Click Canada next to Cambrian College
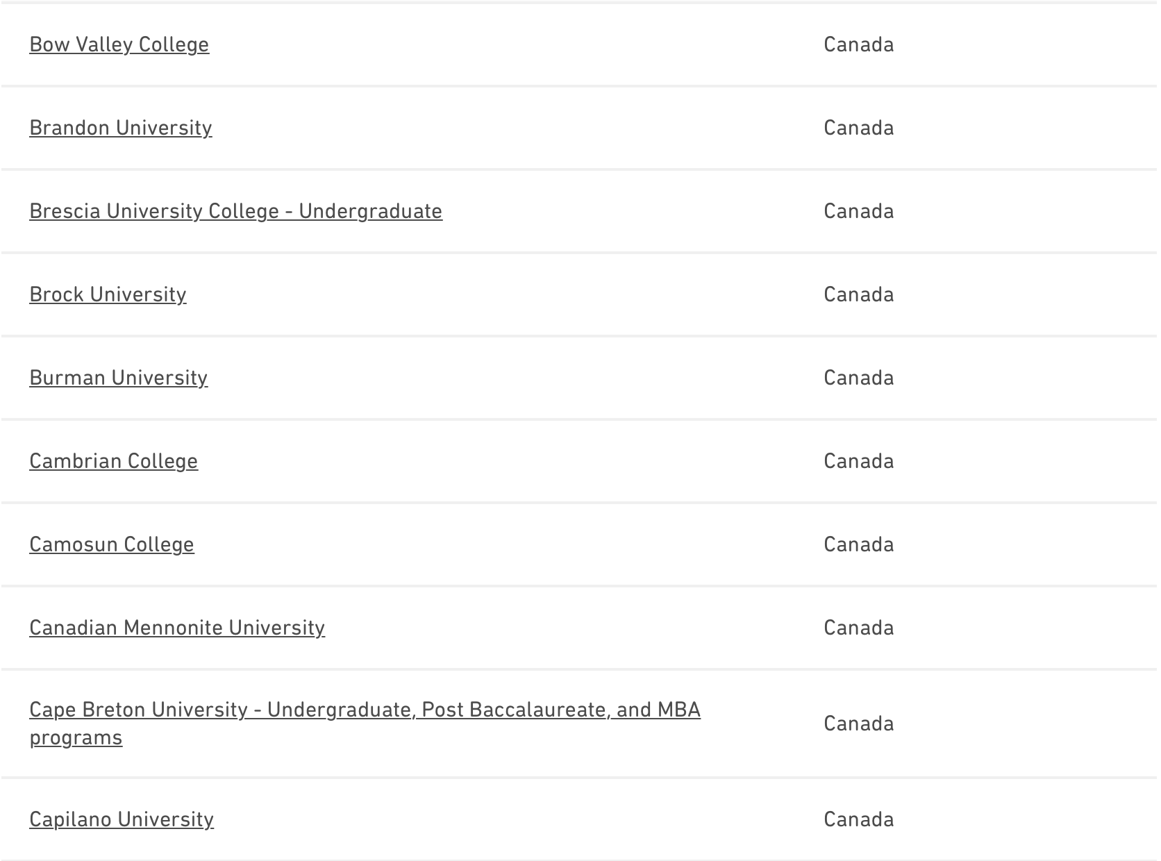 pos(858,461)
